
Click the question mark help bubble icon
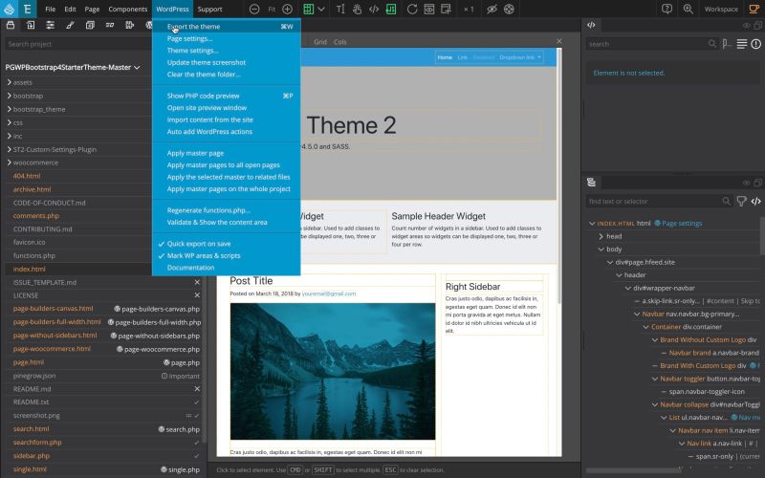coord(667,9)
